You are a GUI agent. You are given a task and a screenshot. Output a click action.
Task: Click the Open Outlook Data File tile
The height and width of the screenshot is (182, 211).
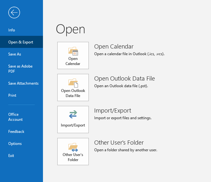(73, 88)
